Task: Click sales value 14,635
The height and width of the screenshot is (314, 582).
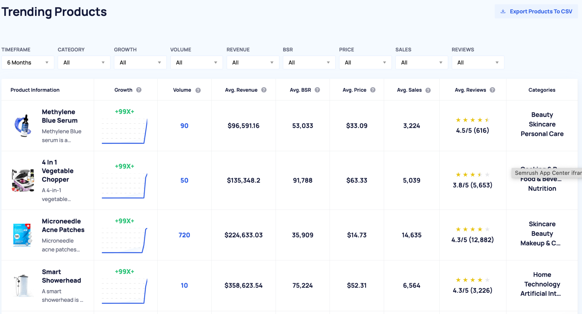Action: pos(411,235)
